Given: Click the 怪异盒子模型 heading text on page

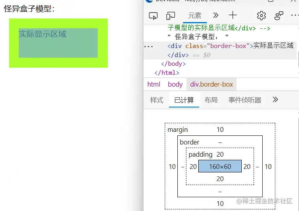Looking at the screenshot, I should tap(30, 9).
